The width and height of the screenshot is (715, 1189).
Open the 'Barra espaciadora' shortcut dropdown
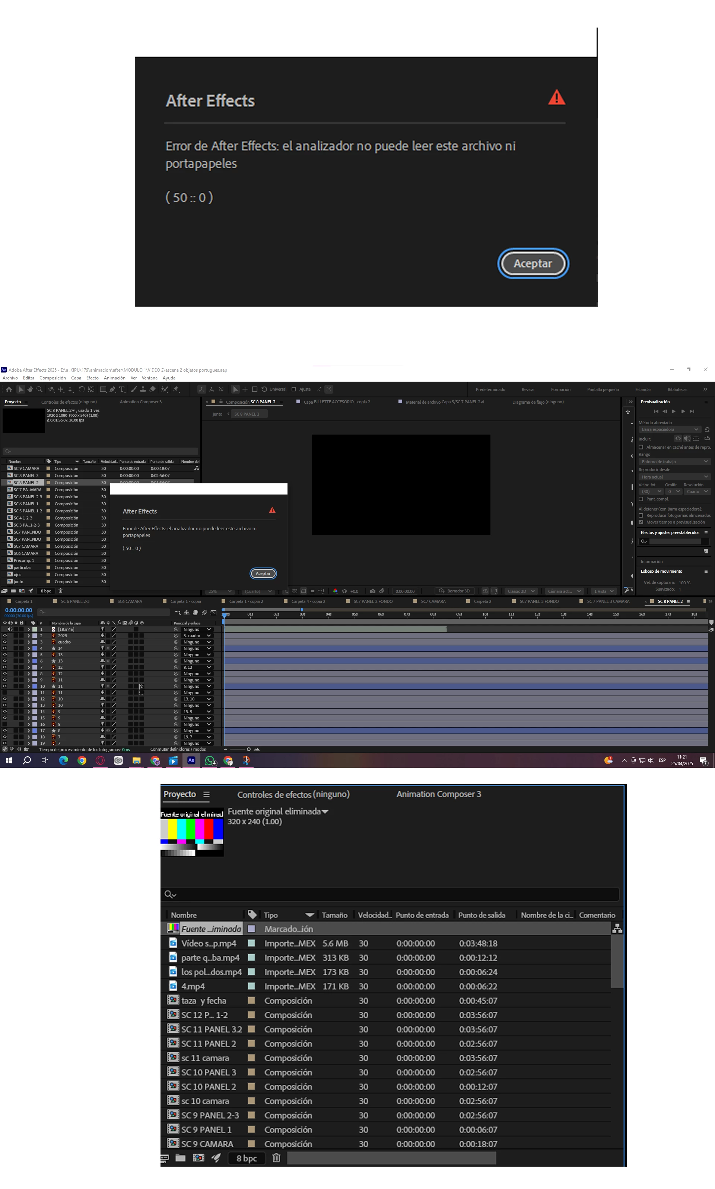tap(670, 429)
